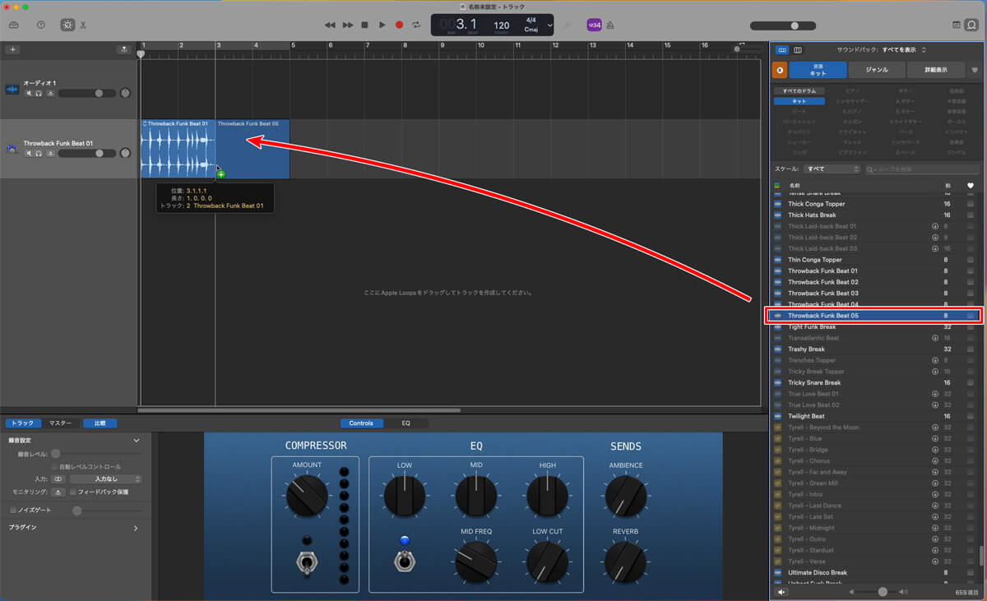The image size is (987, 601).
Task: Open the scissors Editors icon
Action: coord(83,25)
